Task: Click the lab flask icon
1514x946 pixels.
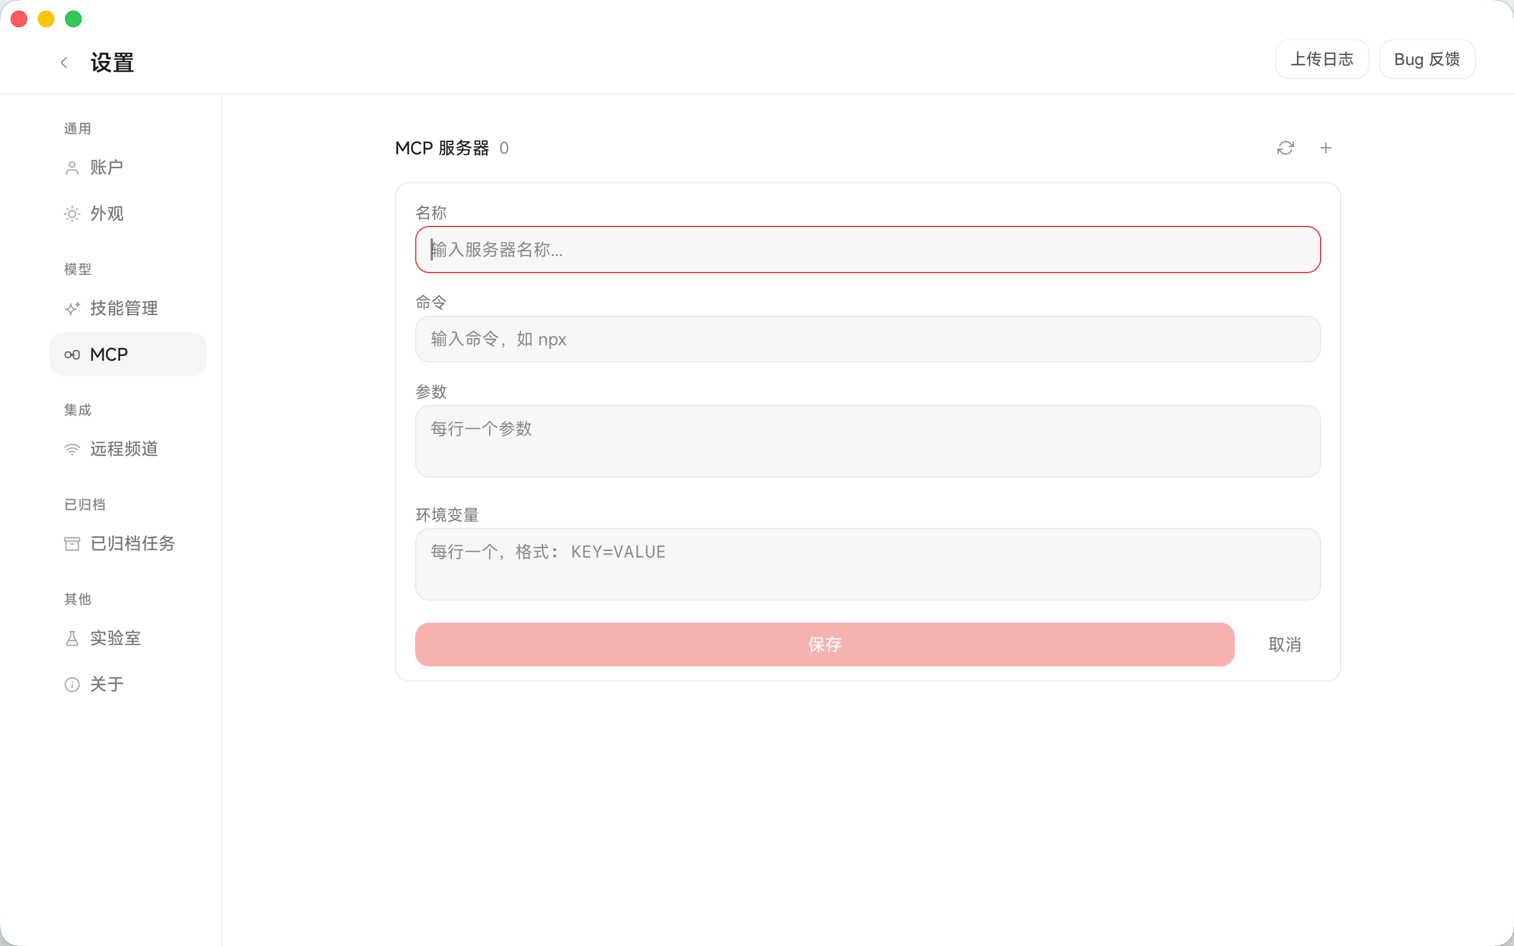Action: pyautogui.click(x=72, y=638)
